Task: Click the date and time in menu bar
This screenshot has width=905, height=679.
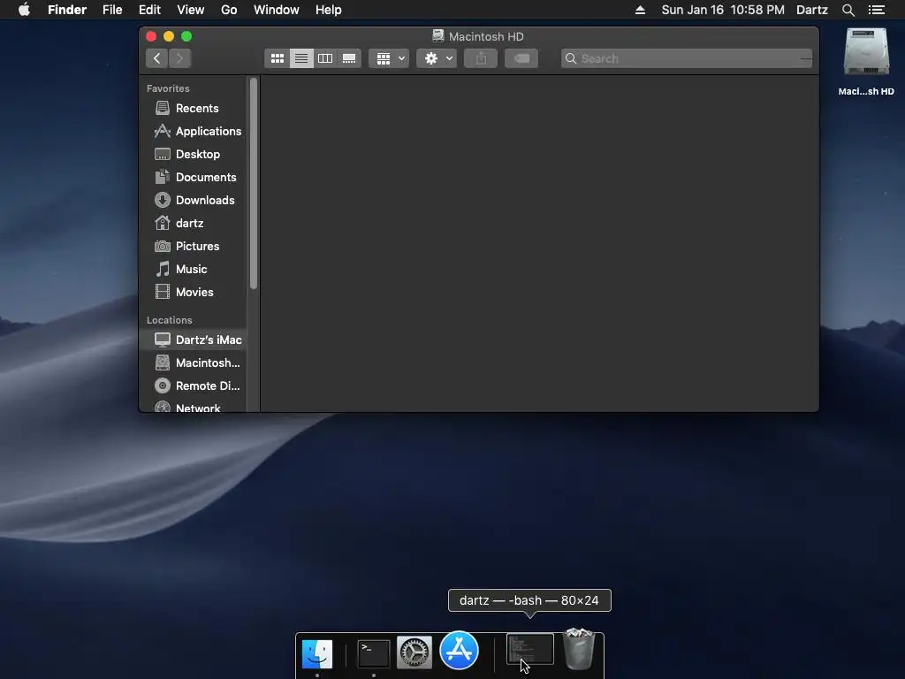Action: click(x=723, y=10)
